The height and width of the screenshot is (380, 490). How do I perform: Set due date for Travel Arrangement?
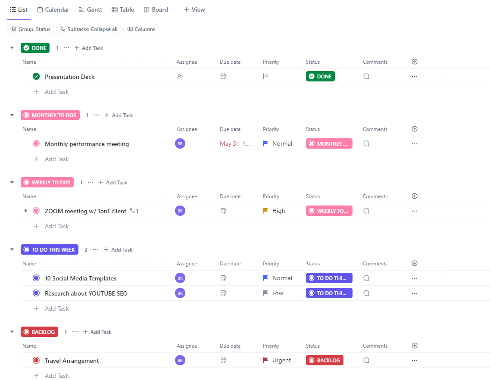[x=223, y=360]
